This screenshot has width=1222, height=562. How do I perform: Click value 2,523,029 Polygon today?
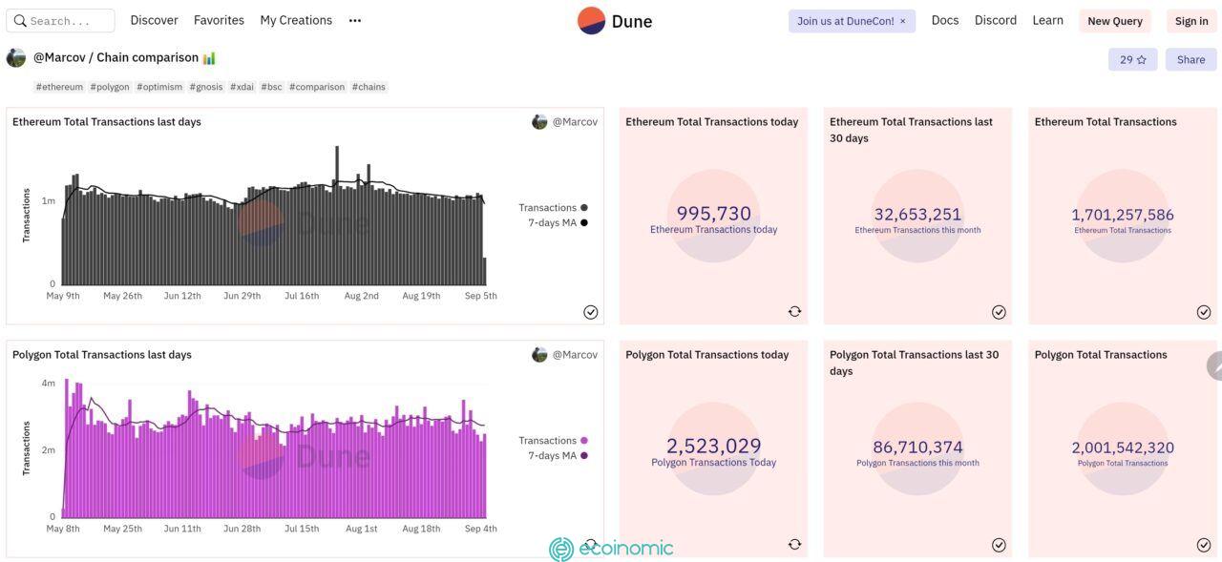[x=714, y=446]
